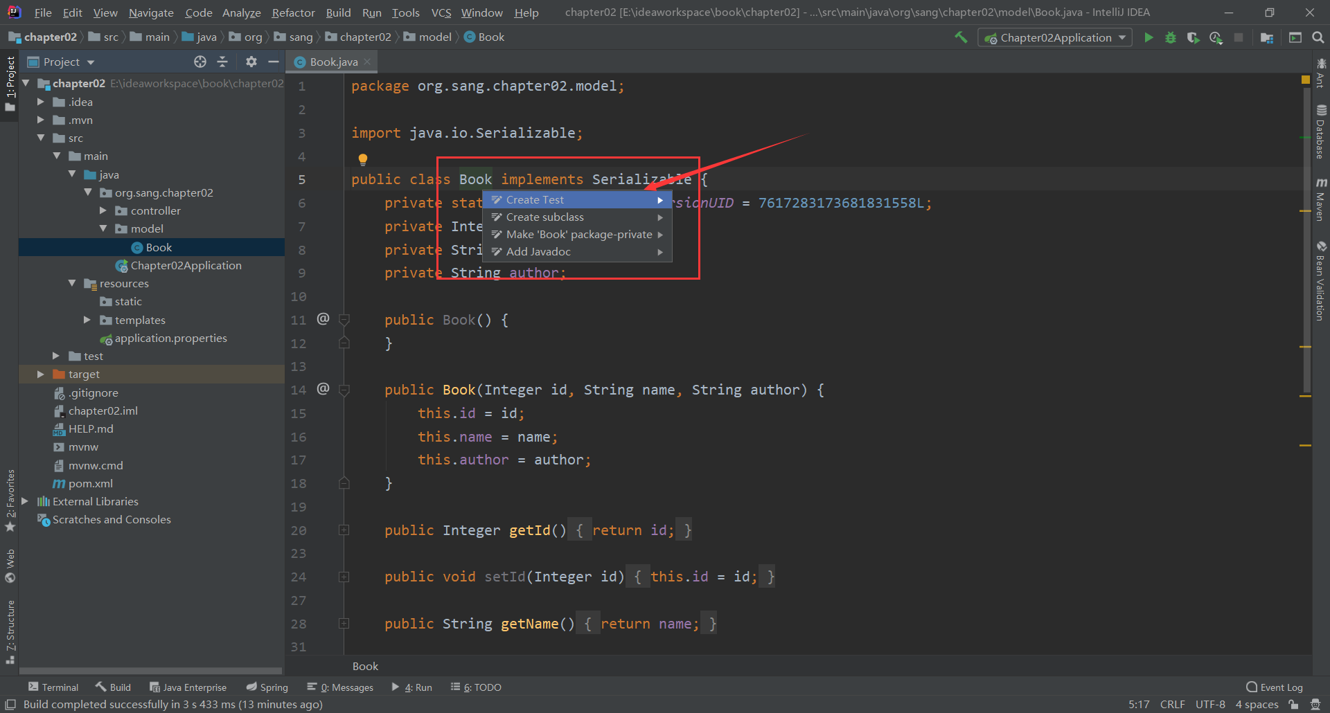Image resolution: width=1330 pixels, height=713 pixels.
Task: Click the profiler run icon
Action: click(x=1216, y=37)
